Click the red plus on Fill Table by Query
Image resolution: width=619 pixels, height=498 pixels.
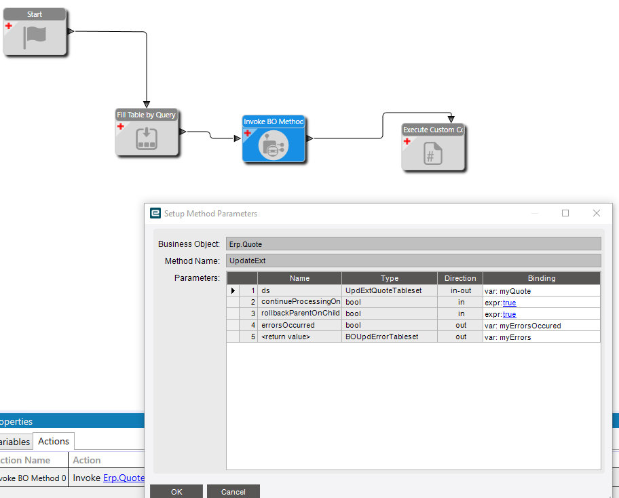(x=120, y=127)
